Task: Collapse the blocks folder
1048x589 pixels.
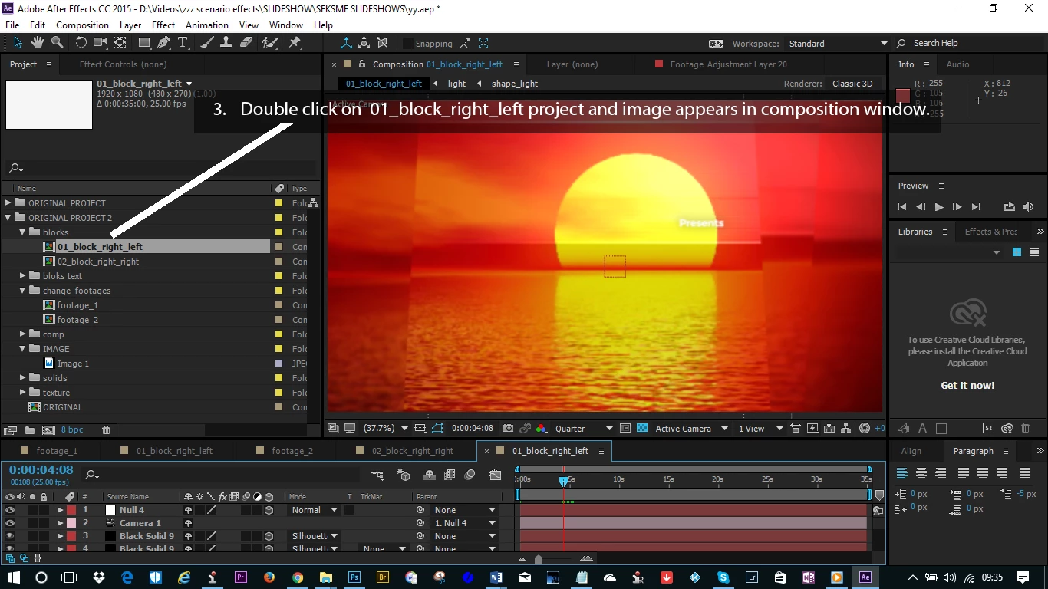Action: click(x=23, y=232)
